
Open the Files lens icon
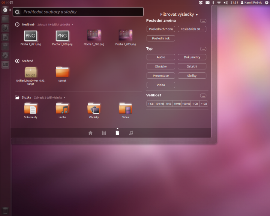tap(117, 133)
